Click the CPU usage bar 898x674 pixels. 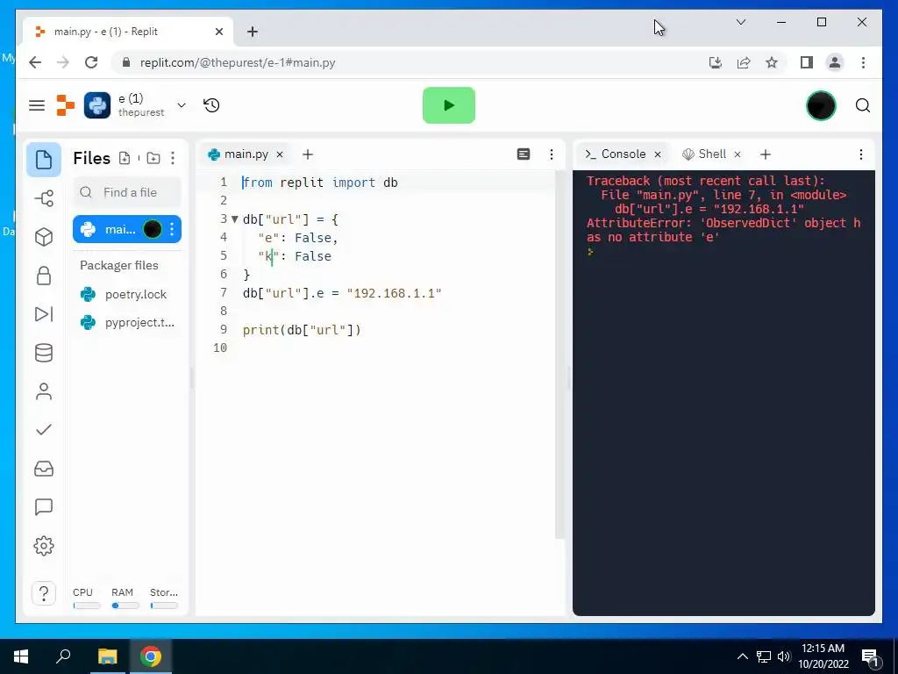tap(87, 606)
